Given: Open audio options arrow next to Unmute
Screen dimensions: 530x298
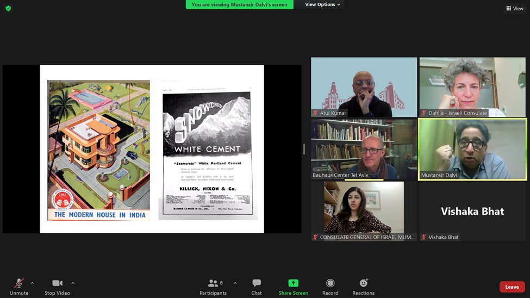Looking at the screenshot, I should click(x=32, y=283).
